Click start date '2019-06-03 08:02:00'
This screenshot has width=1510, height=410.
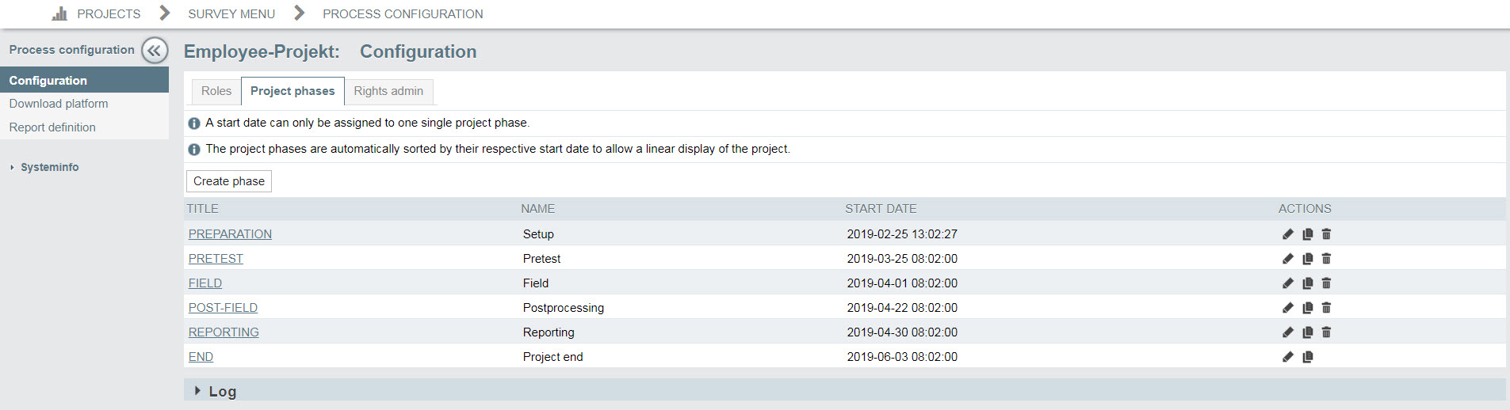tap(902, 357)
